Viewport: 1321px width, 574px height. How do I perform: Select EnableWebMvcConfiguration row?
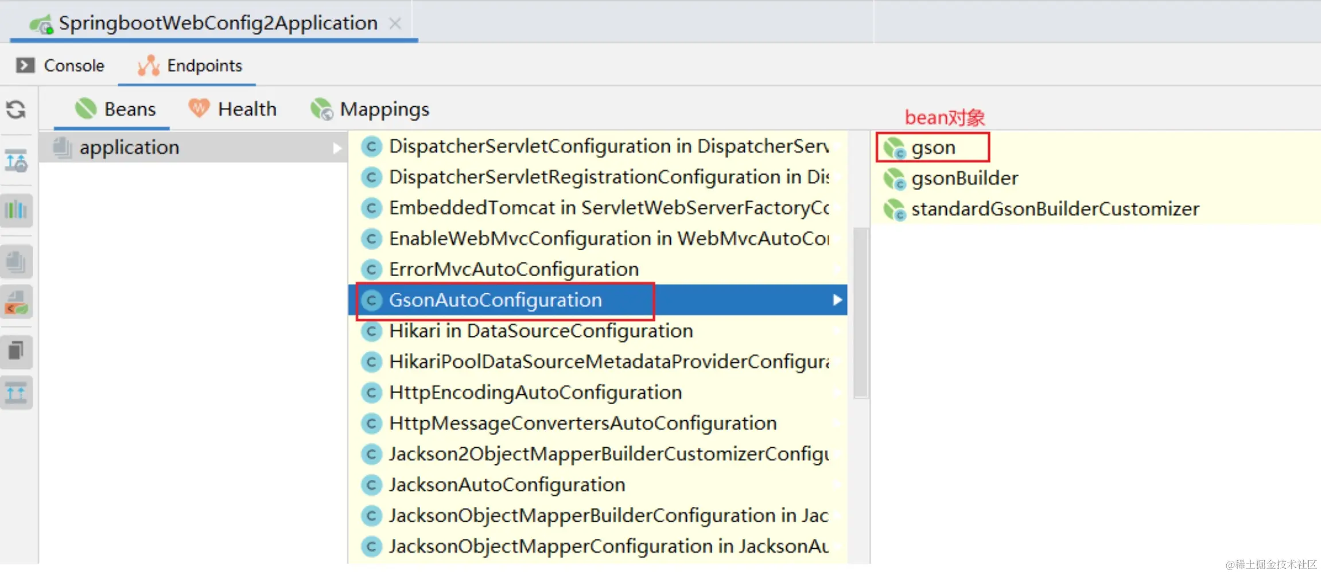point(597,238)
